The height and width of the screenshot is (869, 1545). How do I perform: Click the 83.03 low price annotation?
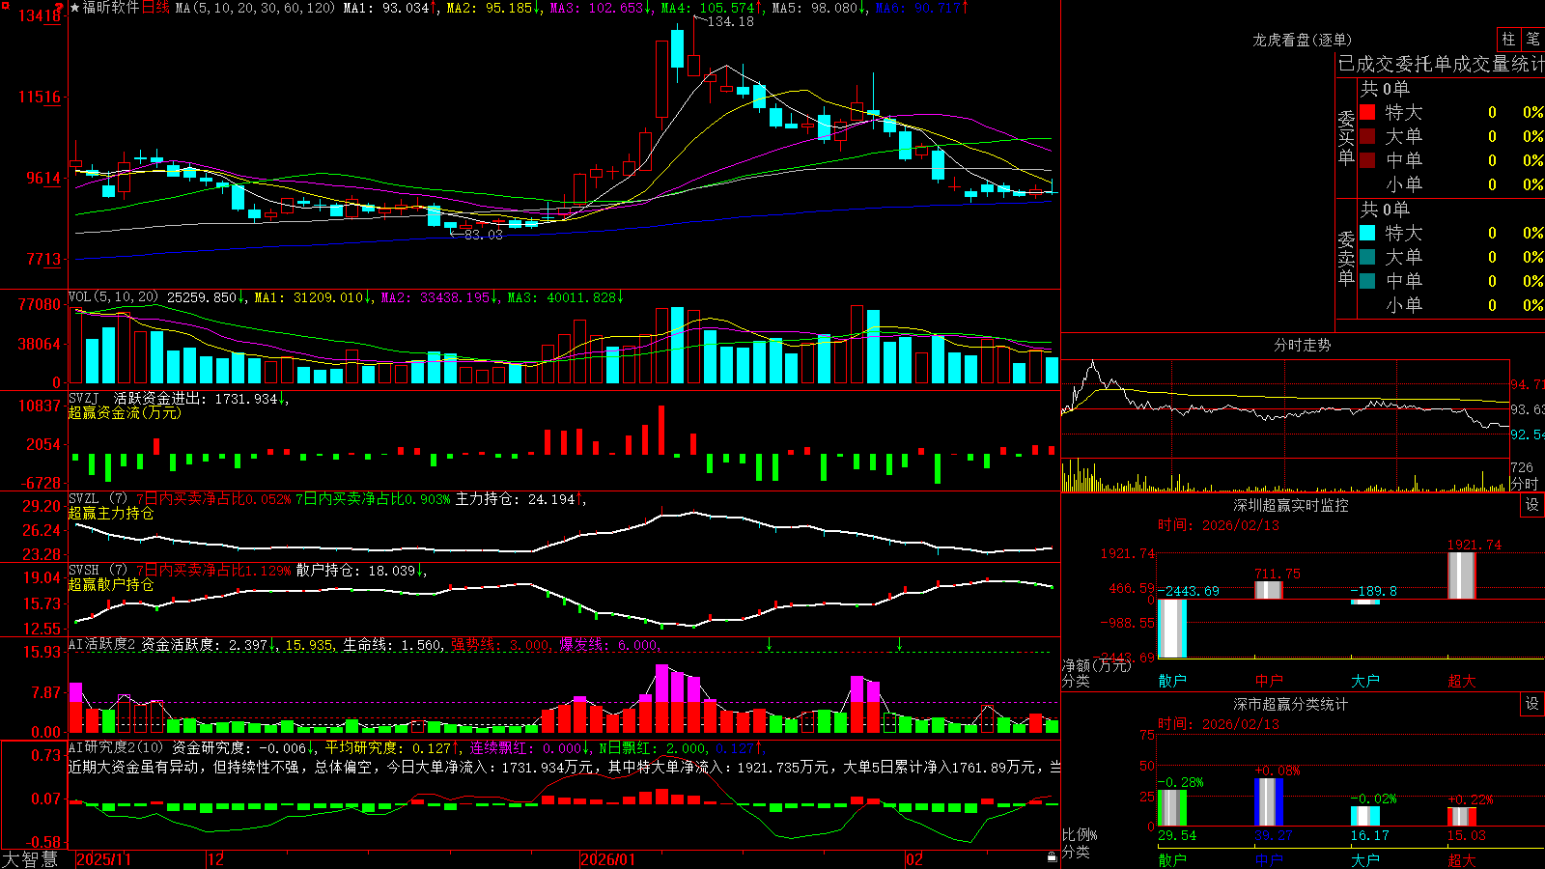click(x=483, y=235)
